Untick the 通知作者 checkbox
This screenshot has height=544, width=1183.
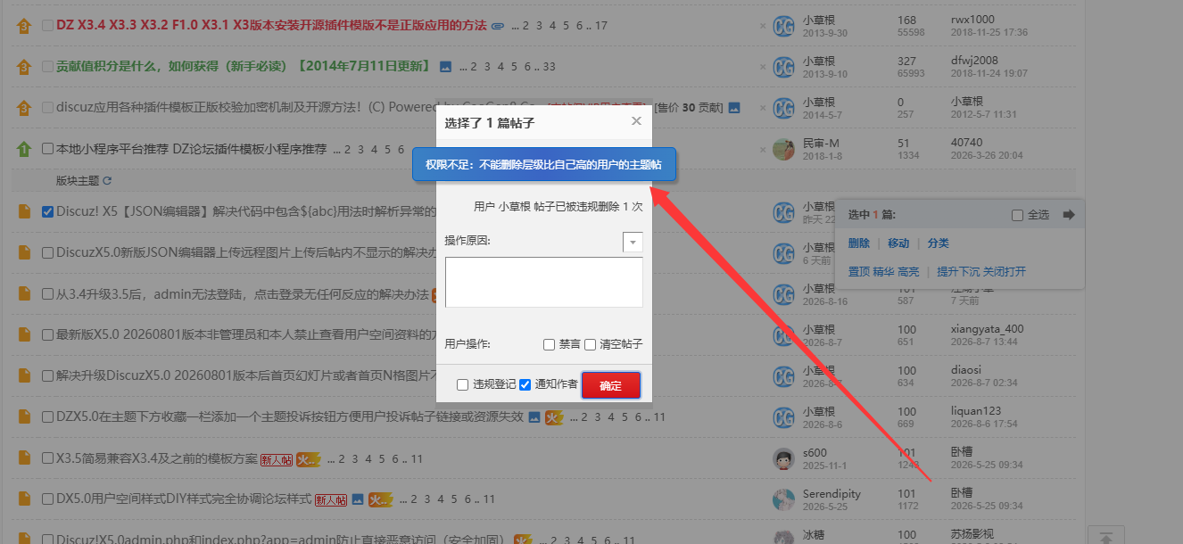click(525, 385)
